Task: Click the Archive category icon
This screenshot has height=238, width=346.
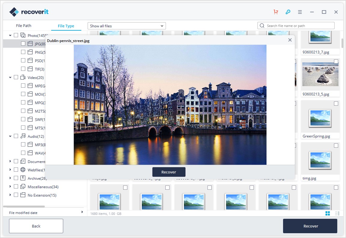Action: (23, 178)
